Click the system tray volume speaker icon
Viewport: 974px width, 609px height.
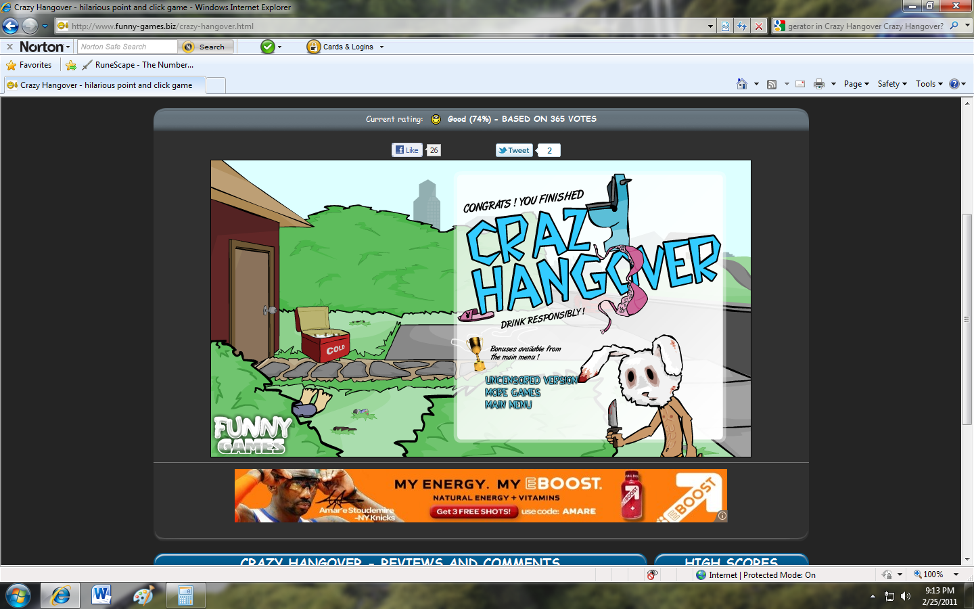[906, 596]
